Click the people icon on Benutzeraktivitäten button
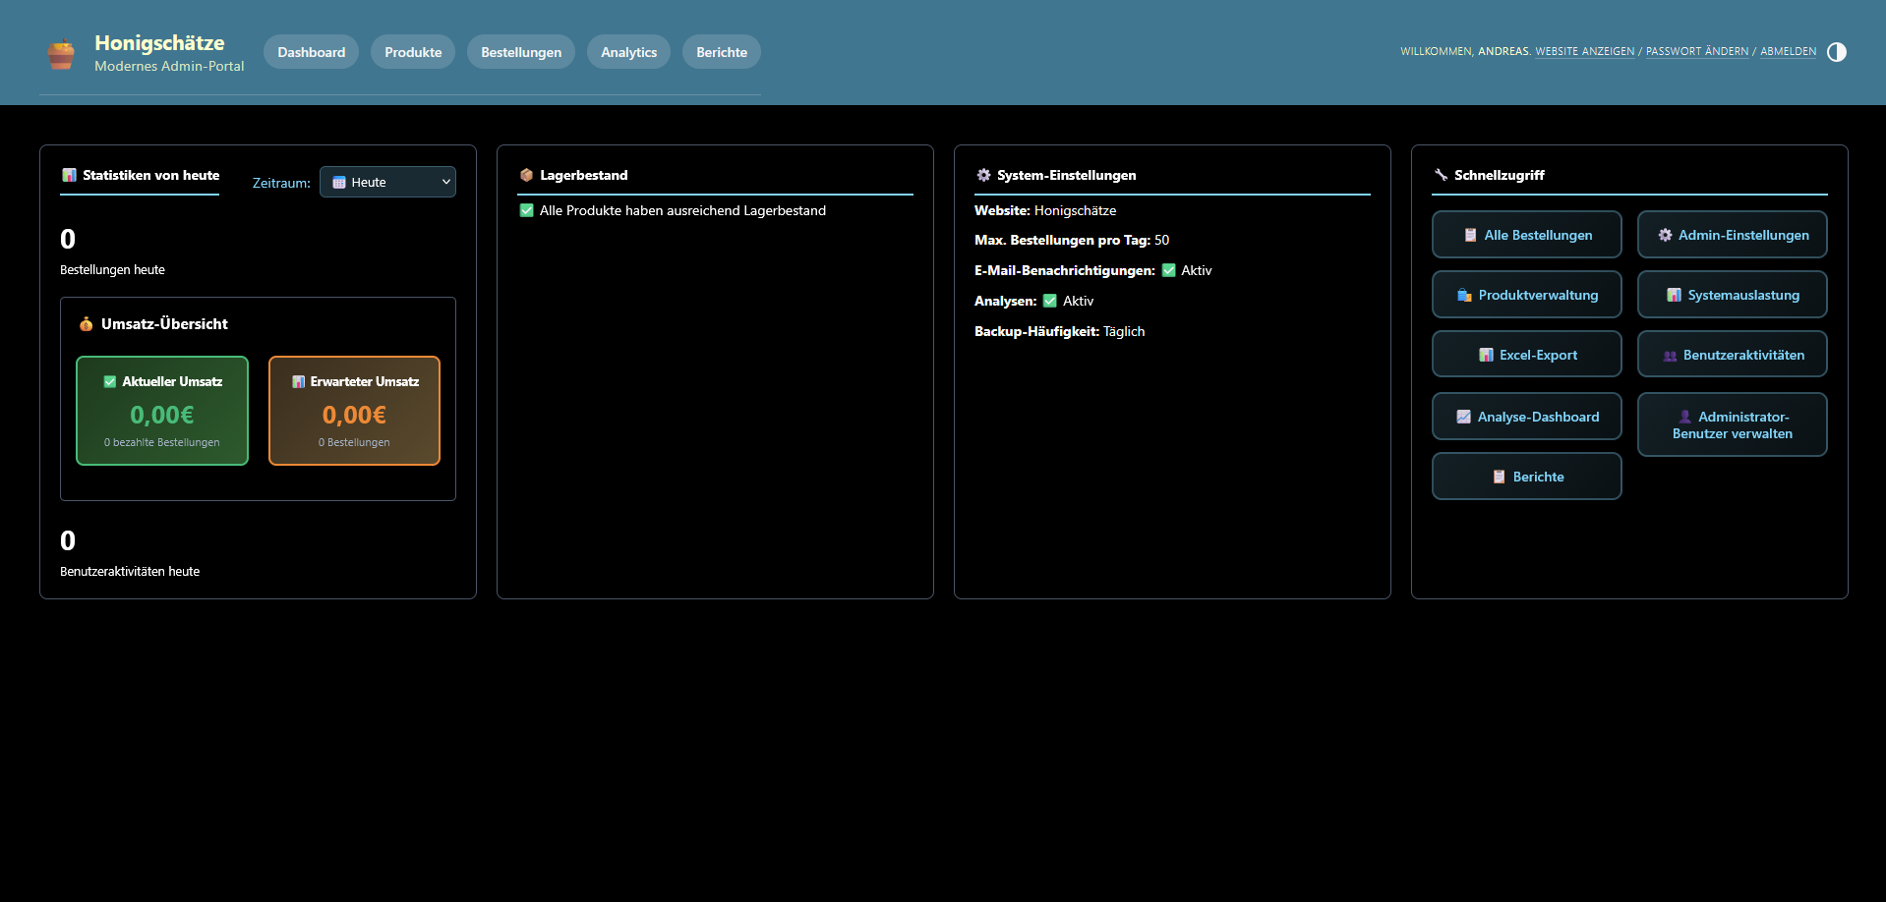 [x=1668, y=354]
